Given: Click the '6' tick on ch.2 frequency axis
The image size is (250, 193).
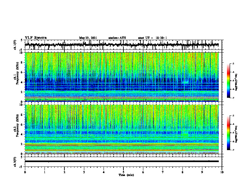Looking at the screenshot, I should pos(22,124).
